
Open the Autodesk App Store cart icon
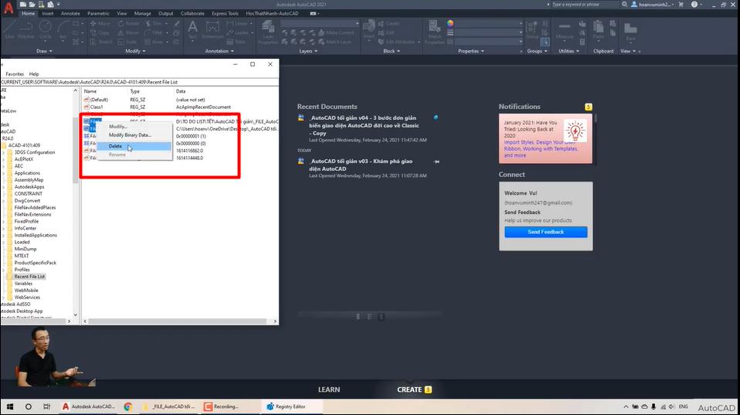681,4
